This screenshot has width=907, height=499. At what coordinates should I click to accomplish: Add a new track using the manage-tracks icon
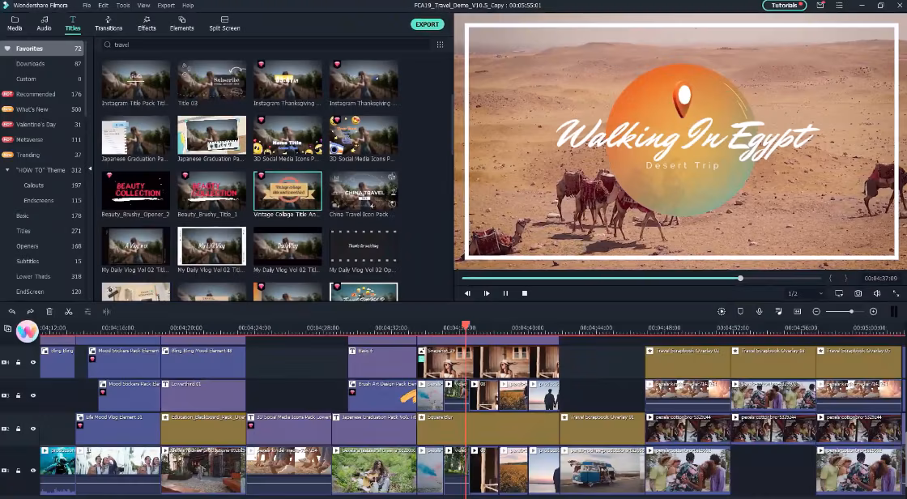click(x=7, y=329)
